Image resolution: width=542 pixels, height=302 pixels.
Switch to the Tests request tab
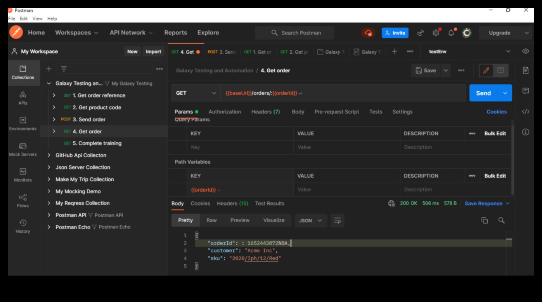point(376,112)
